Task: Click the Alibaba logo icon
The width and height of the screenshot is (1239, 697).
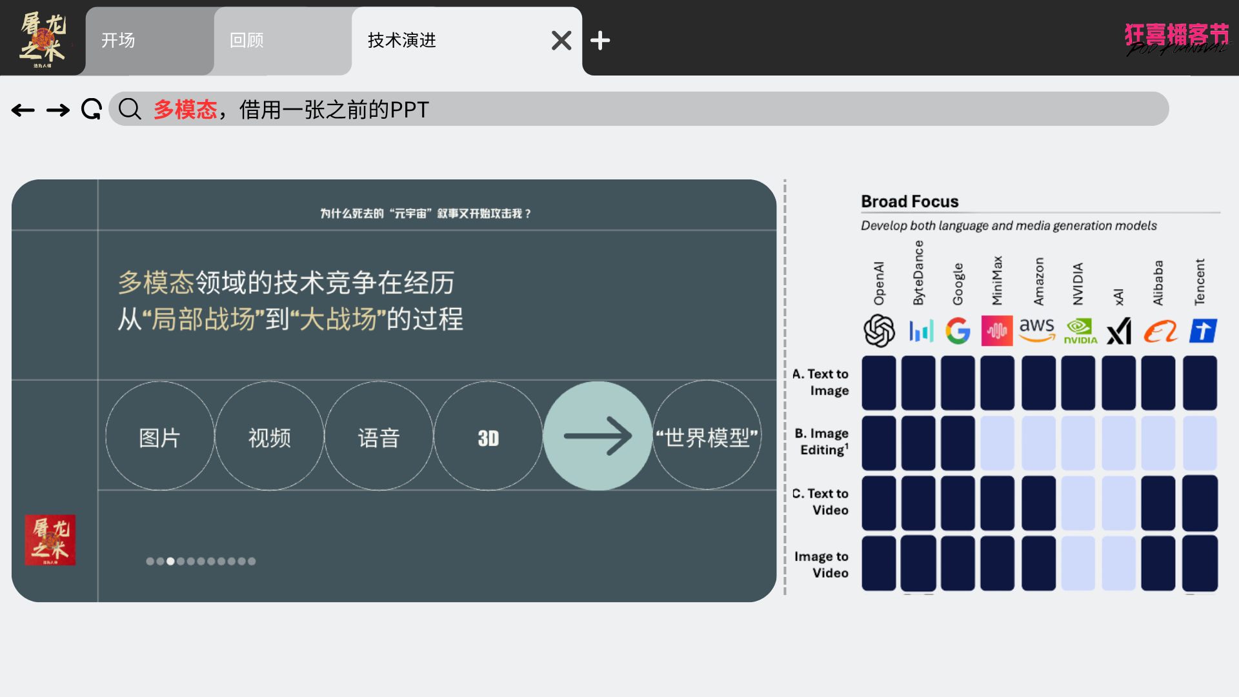Action: (x=1160, y=332)
